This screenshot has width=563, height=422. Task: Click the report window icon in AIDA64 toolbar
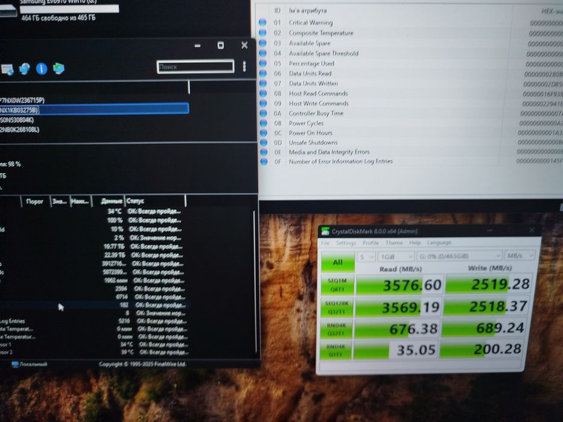(x=7, y=69)
